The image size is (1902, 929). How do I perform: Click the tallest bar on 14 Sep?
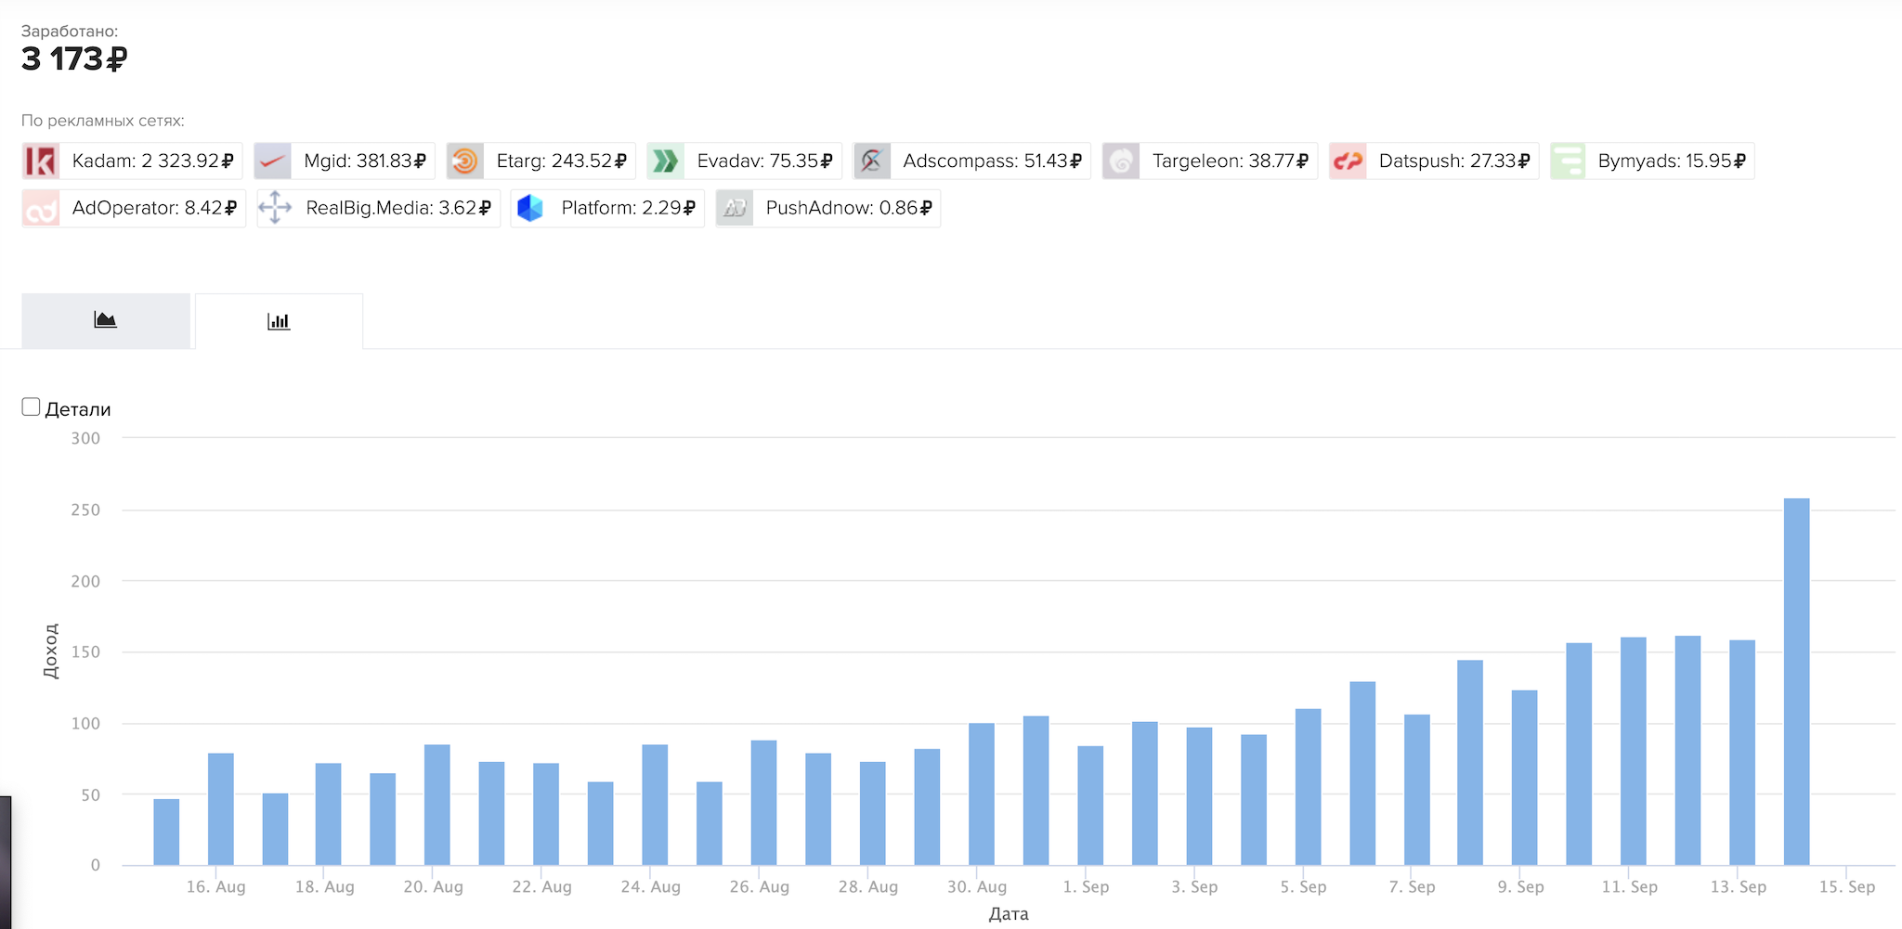point(1796,682)
